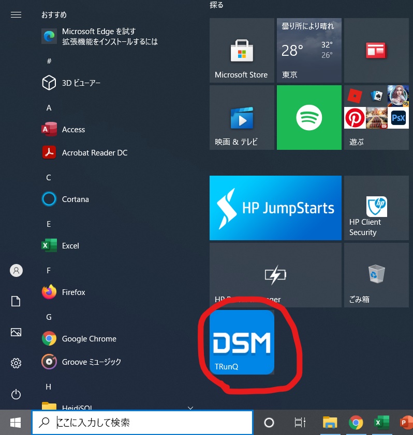The width and height of the screenshot is (413, 435).
Task: Jump to the H letter group header
Action: 48,387
